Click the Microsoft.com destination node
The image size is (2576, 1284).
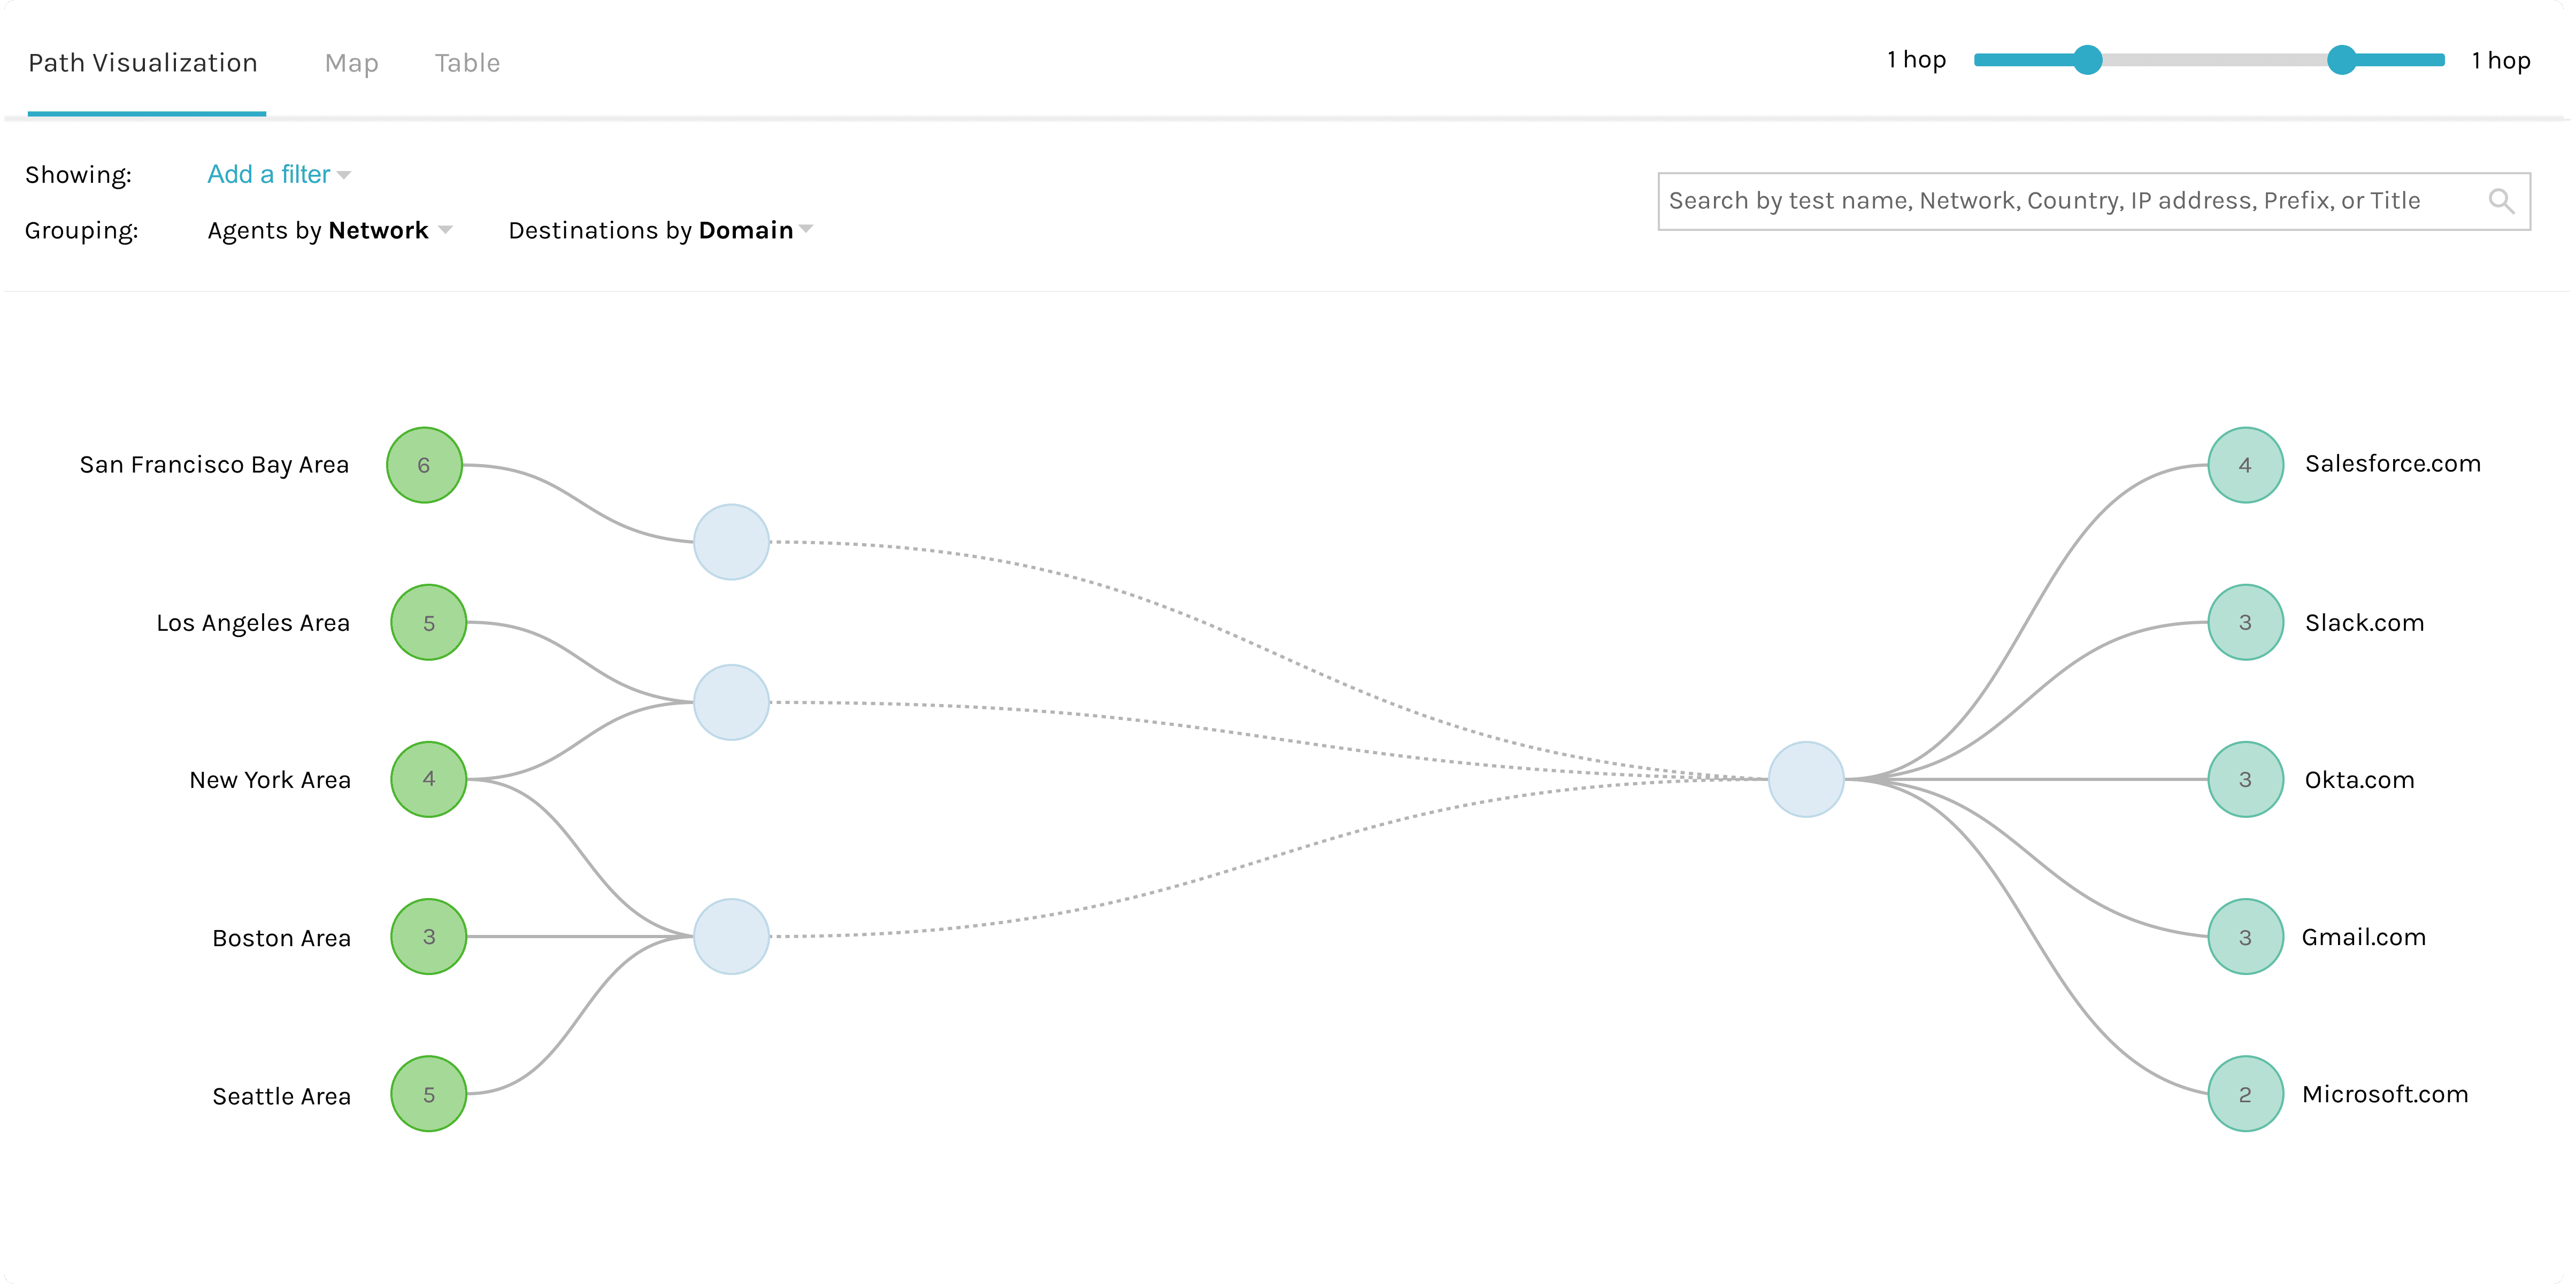2245,1094
